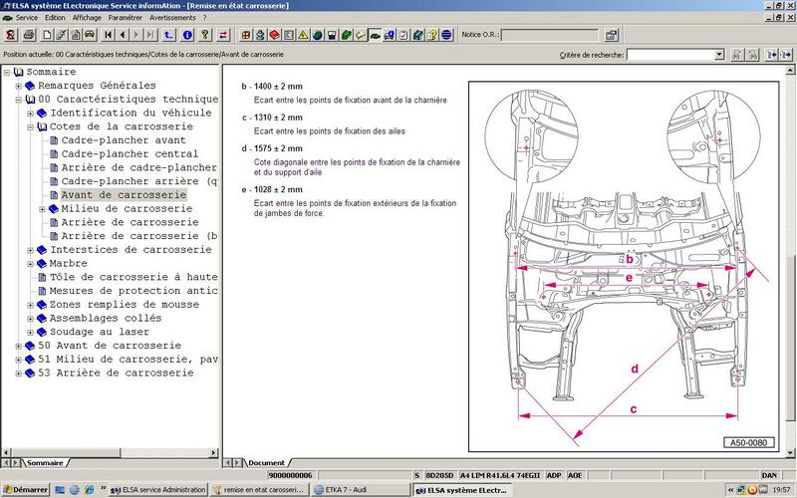
Task: Jump to the first page arrow
Action: [x=108, y=35]
